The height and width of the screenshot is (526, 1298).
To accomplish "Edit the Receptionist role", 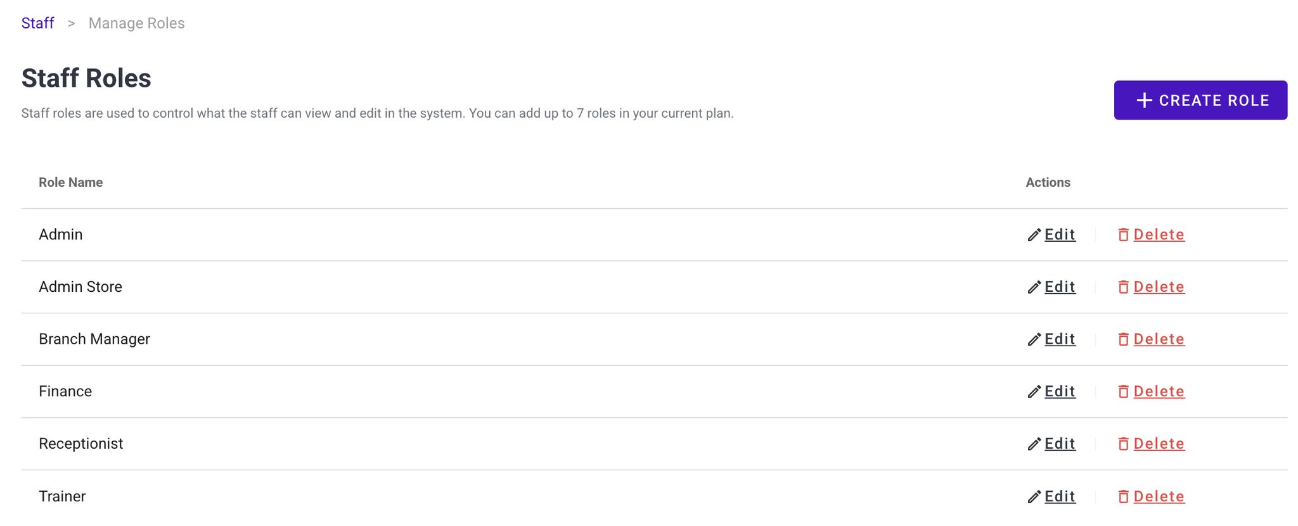I will 1060,444.
